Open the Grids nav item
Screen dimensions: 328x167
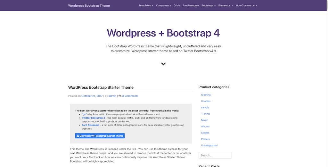pyautogui.click(x=176, y=6)
